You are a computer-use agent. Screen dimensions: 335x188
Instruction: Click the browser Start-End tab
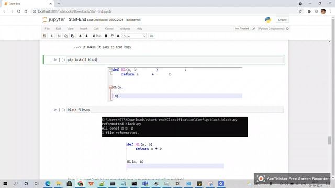[x=28, y=4]
